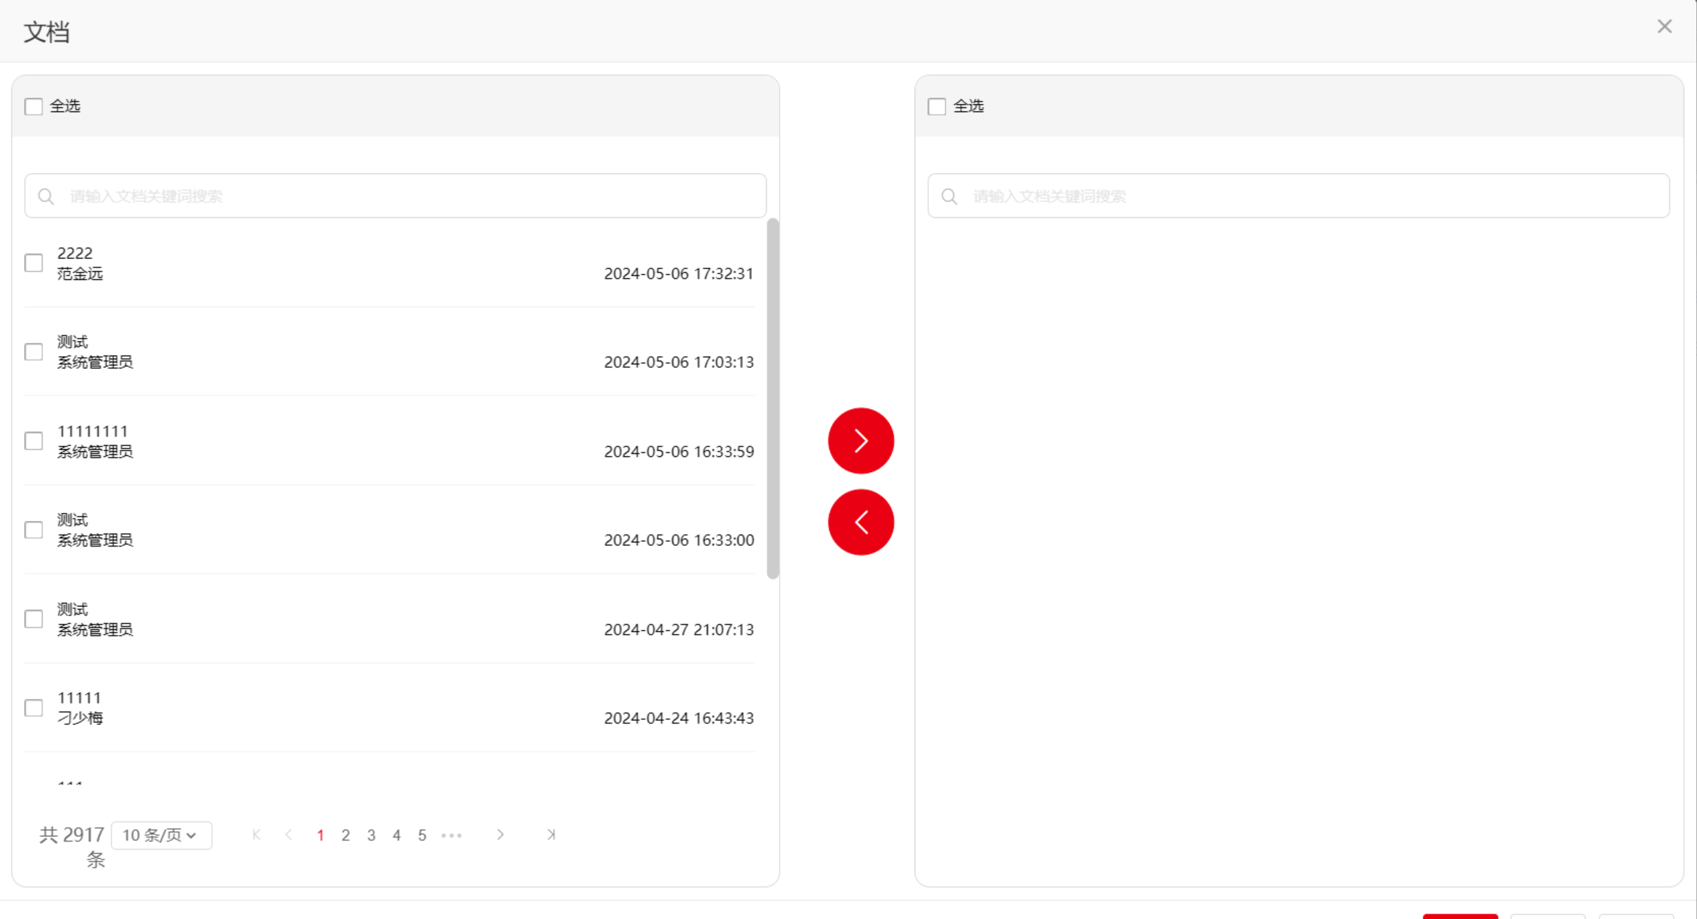Go to previous page arrow

289,835
